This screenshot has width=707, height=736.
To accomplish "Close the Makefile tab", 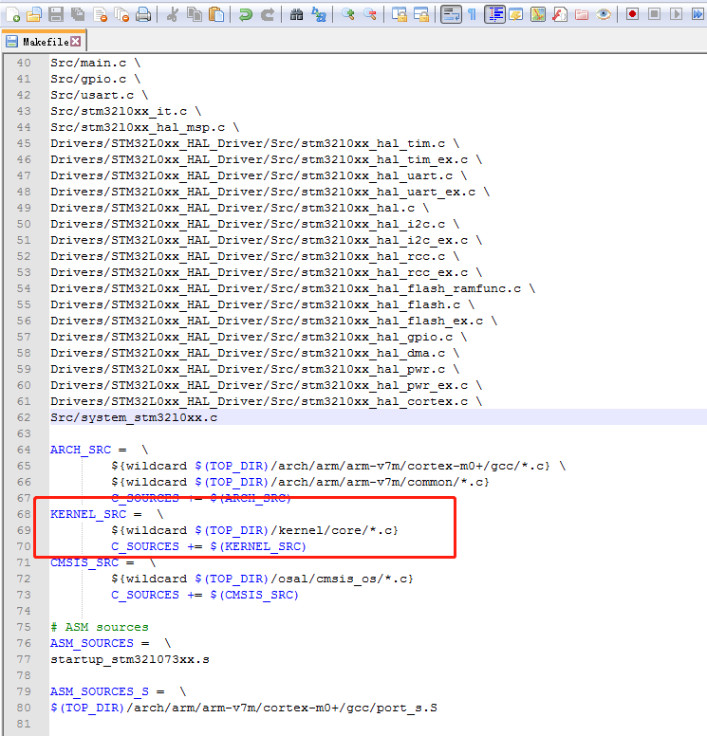I will [x=76, y=42].
